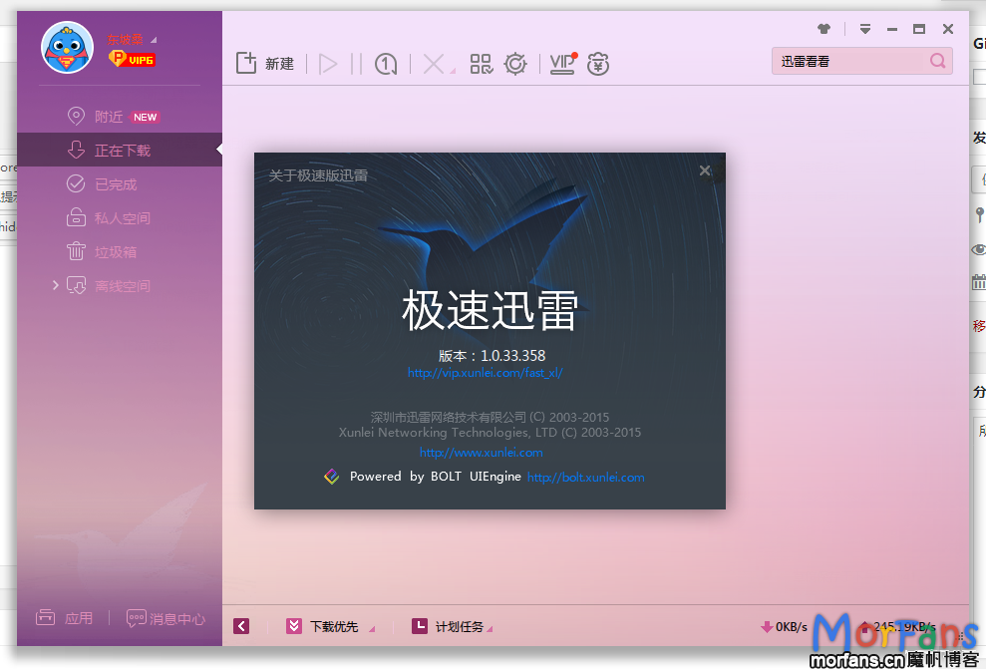Viewport: 986px width, 669px height.
Task: Click the money bag yen icon
Action: [x=598, y=64]
